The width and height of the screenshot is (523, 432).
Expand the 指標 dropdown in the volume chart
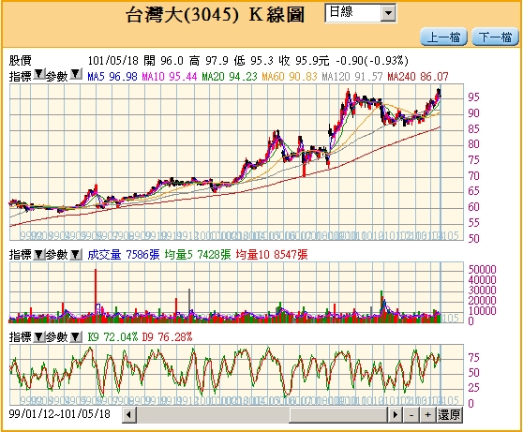[x=39, y=255]
